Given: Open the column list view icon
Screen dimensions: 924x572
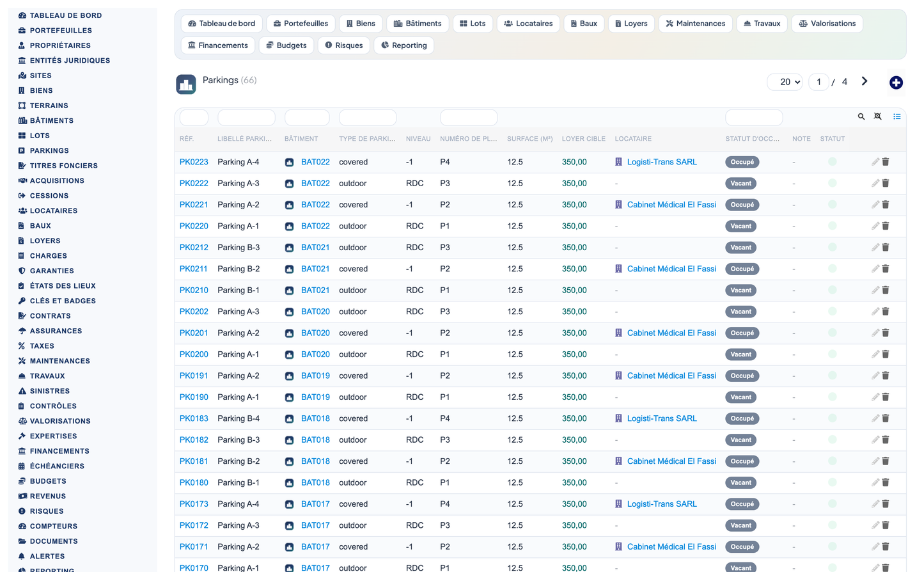Looking at the screenshot, I should pyautogui.click(x=897, y=116).
